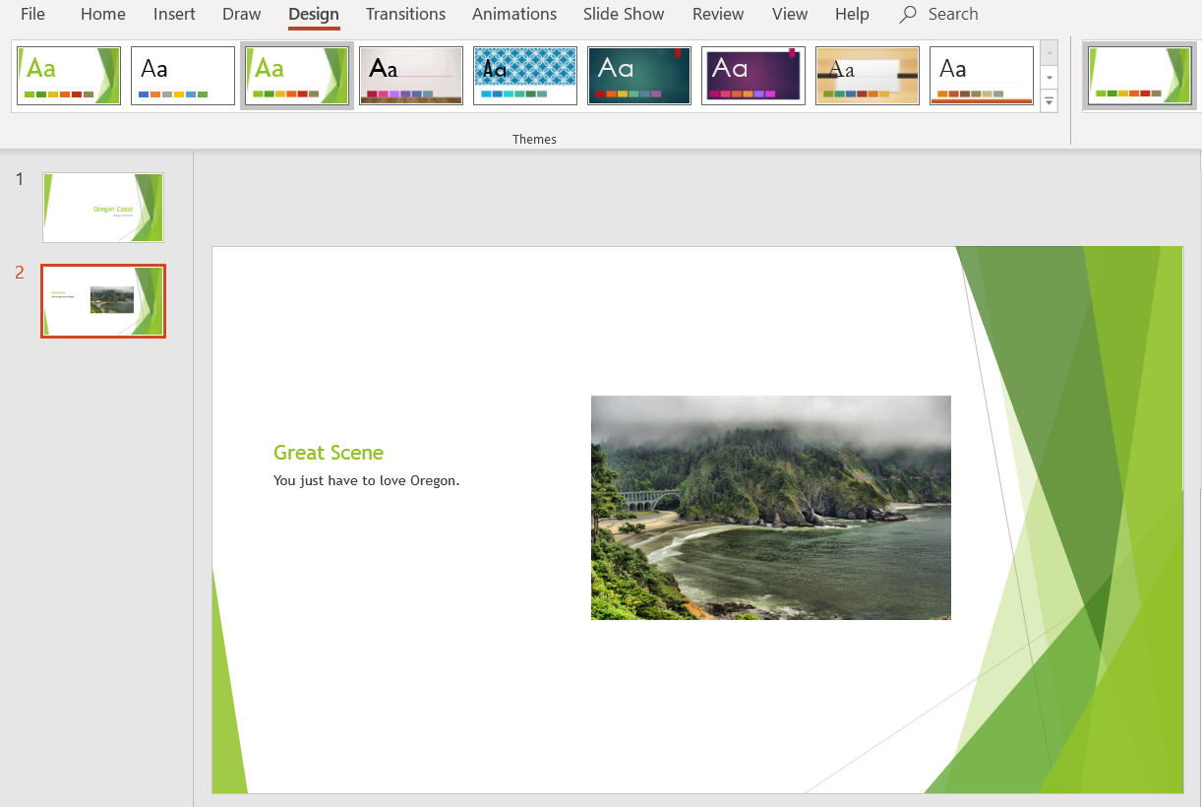
Task: Select slide 2 in the thumbnail pane
Action: coord(102,300)
